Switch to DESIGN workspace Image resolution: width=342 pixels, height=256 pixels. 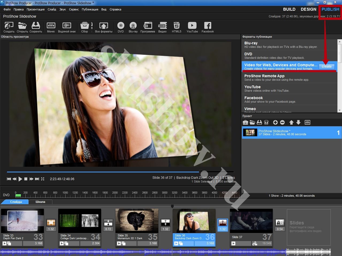[308, 9]
